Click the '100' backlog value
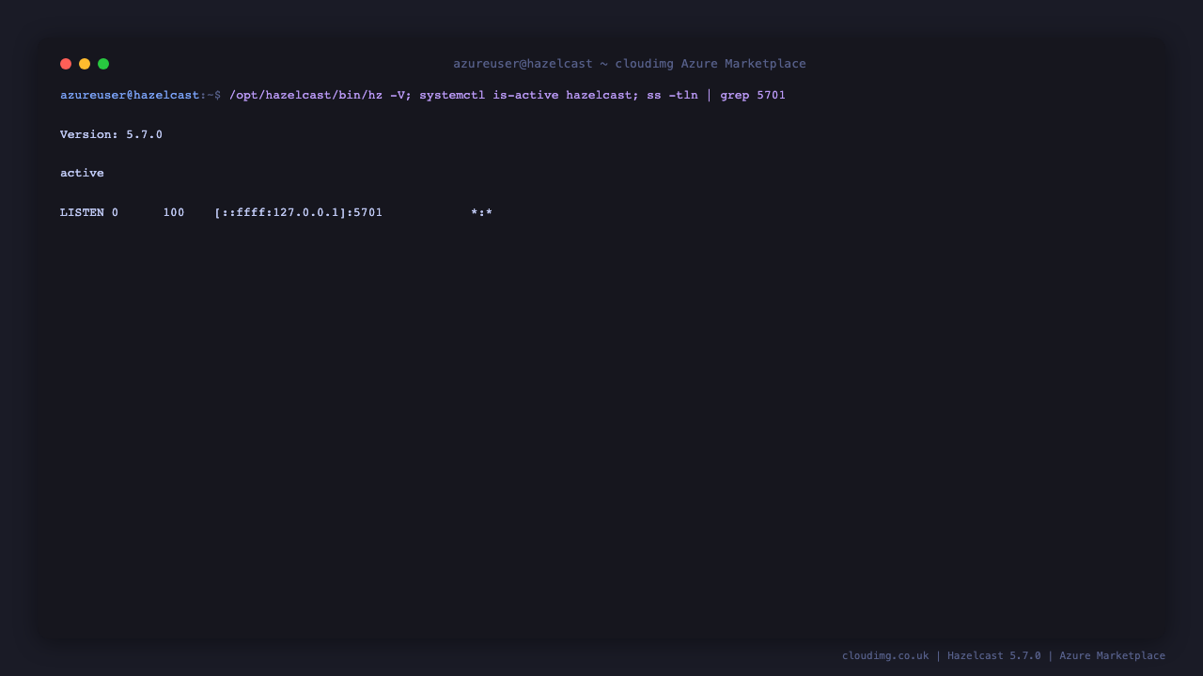Screen dimensions: 1203x676 tap(174, 212)
